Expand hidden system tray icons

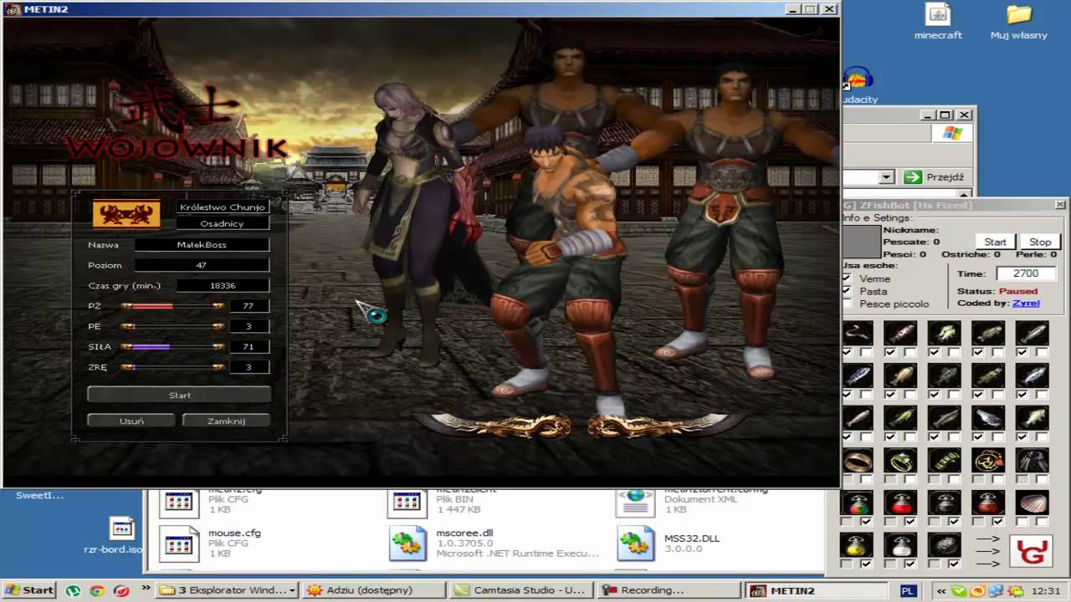pos(942,590)
